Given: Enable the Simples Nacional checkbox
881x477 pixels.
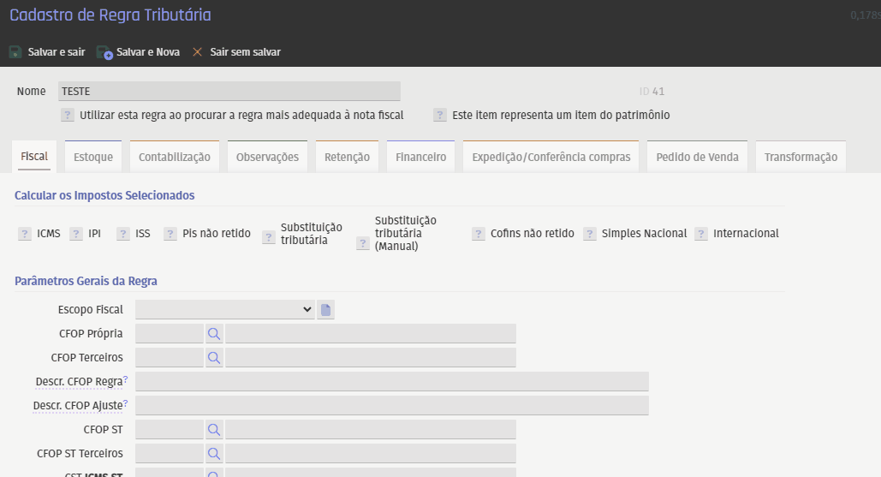Looking at the screenshot, I should coord(590,234).
